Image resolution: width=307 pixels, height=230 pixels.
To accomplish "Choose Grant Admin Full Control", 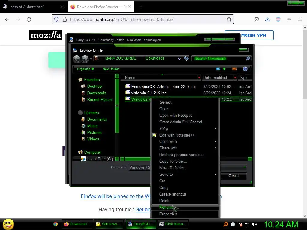I will [185, 122].
